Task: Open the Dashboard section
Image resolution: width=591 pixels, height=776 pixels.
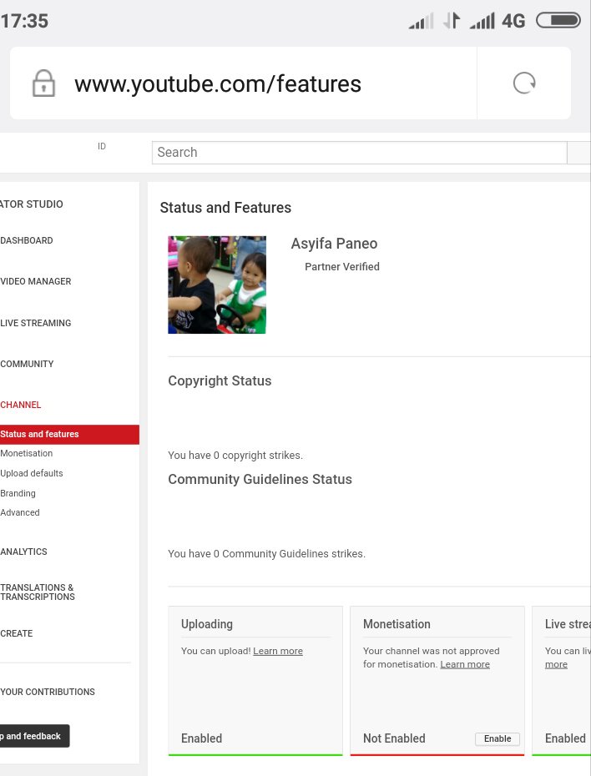Action: pyautogui.click(x=26, y=240)
